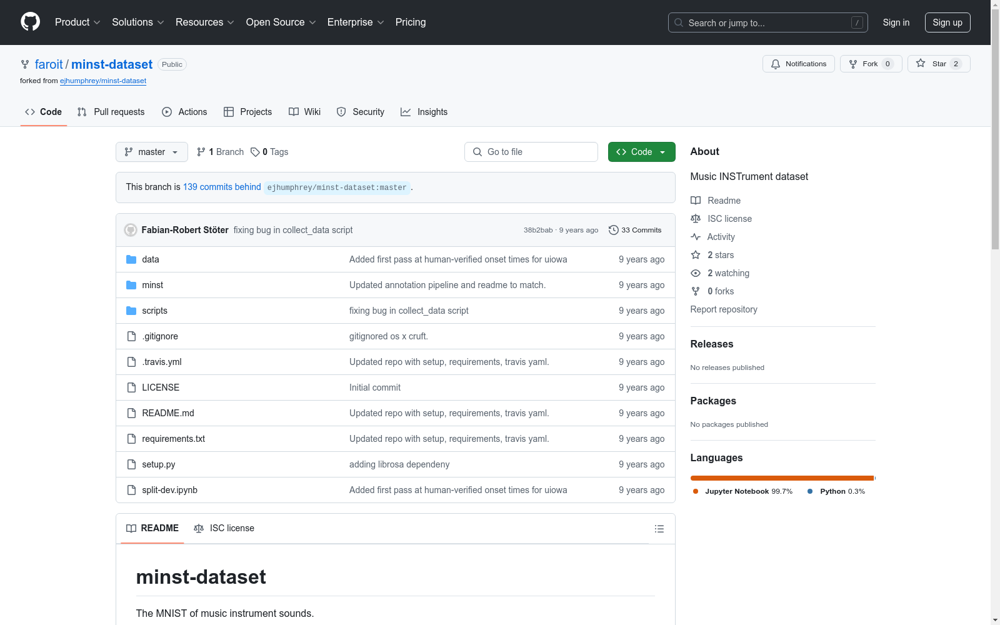Open the split-dev.ipynb file name

pyautogui.click(x=169, y=490)
